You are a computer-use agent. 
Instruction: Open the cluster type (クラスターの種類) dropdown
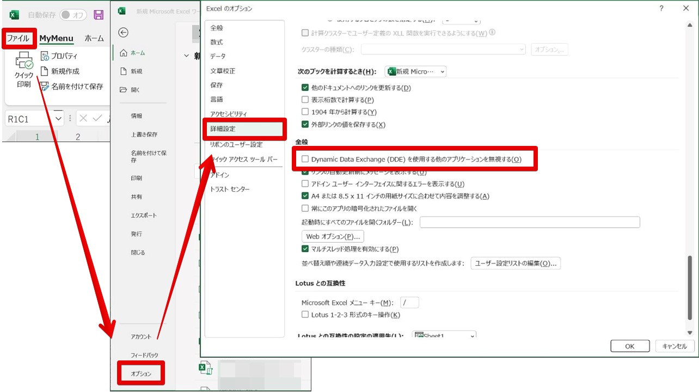tap(443, 50)
